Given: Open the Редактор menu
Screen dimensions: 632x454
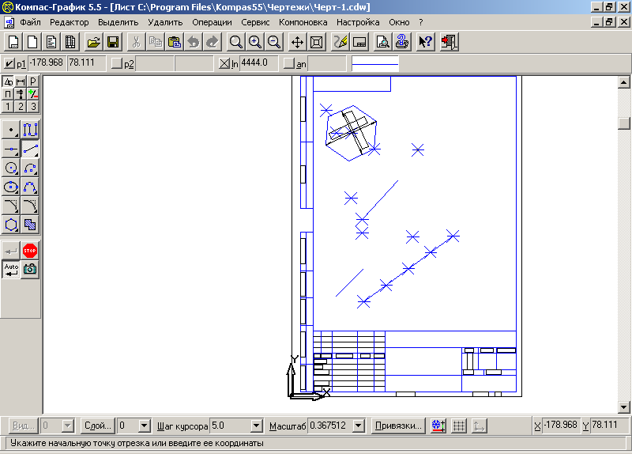Looking at the screenshot, I should click(x=70, y=22).
